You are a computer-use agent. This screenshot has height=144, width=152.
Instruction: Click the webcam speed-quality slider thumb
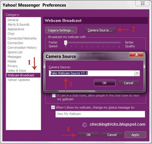[66, 43]
